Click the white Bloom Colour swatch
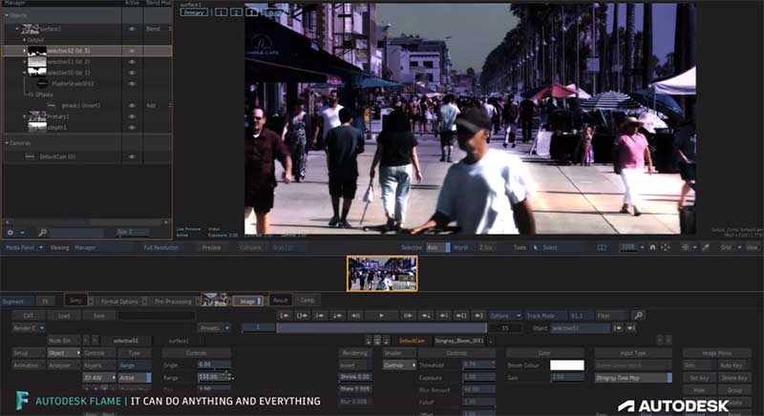The width and height of the screenshot is (764, 416). 566,364
